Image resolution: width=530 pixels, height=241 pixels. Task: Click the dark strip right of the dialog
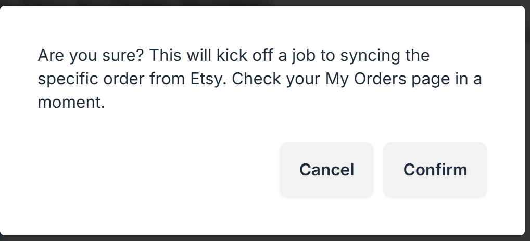tap(527, 120)
